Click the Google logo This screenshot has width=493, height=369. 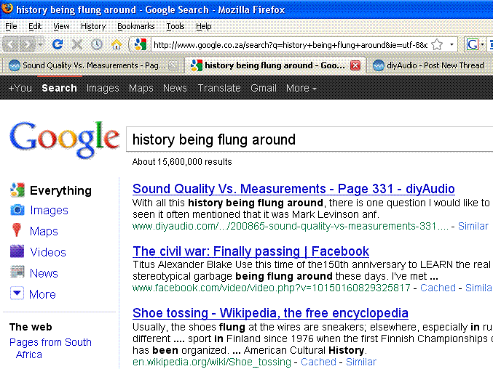(65, 139)
